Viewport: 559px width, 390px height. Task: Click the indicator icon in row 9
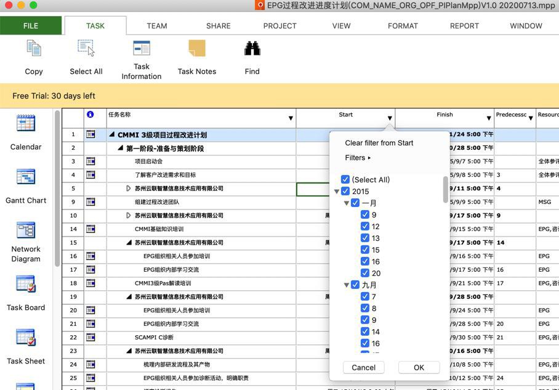click(90, 202)
